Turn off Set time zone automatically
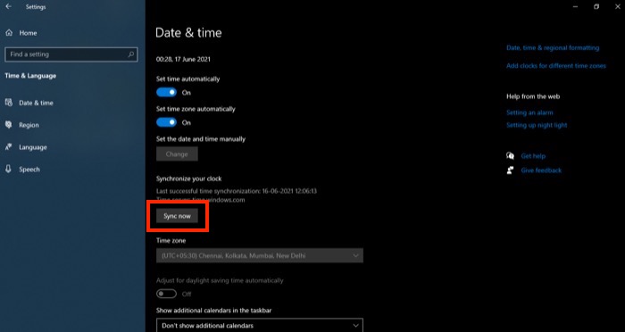Image resolution: width=625 pixels, height=332 pixels. [166, 122]
